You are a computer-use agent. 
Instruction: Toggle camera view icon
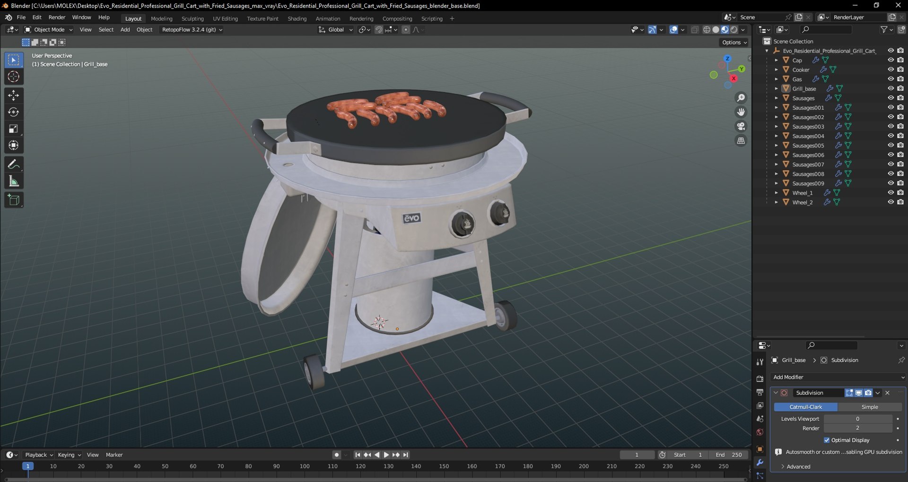[x=741, y=126]
